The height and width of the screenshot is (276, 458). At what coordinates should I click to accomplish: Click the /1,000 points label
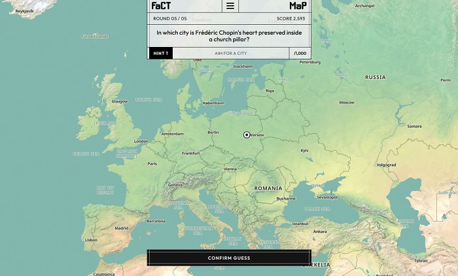point(300,54)
